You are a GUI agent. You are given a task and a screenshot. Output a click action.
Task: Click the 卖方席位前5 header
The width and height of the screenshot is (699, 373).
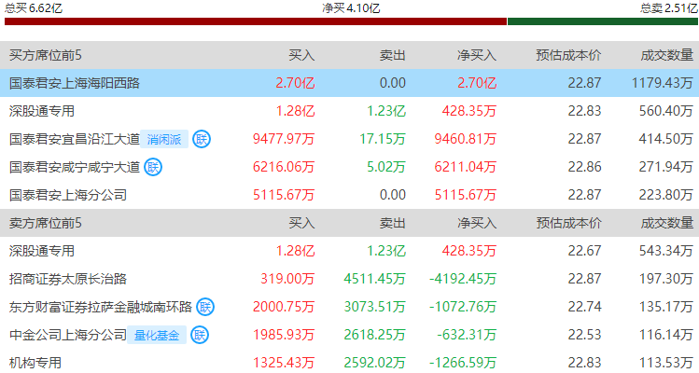point(46,223)
